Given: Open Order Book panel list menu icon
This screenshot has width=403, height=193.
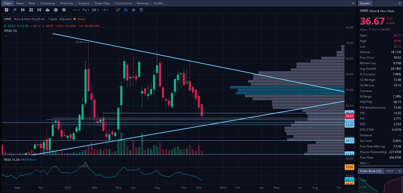Looking at the screenshot, I should [x=400, y=171].
